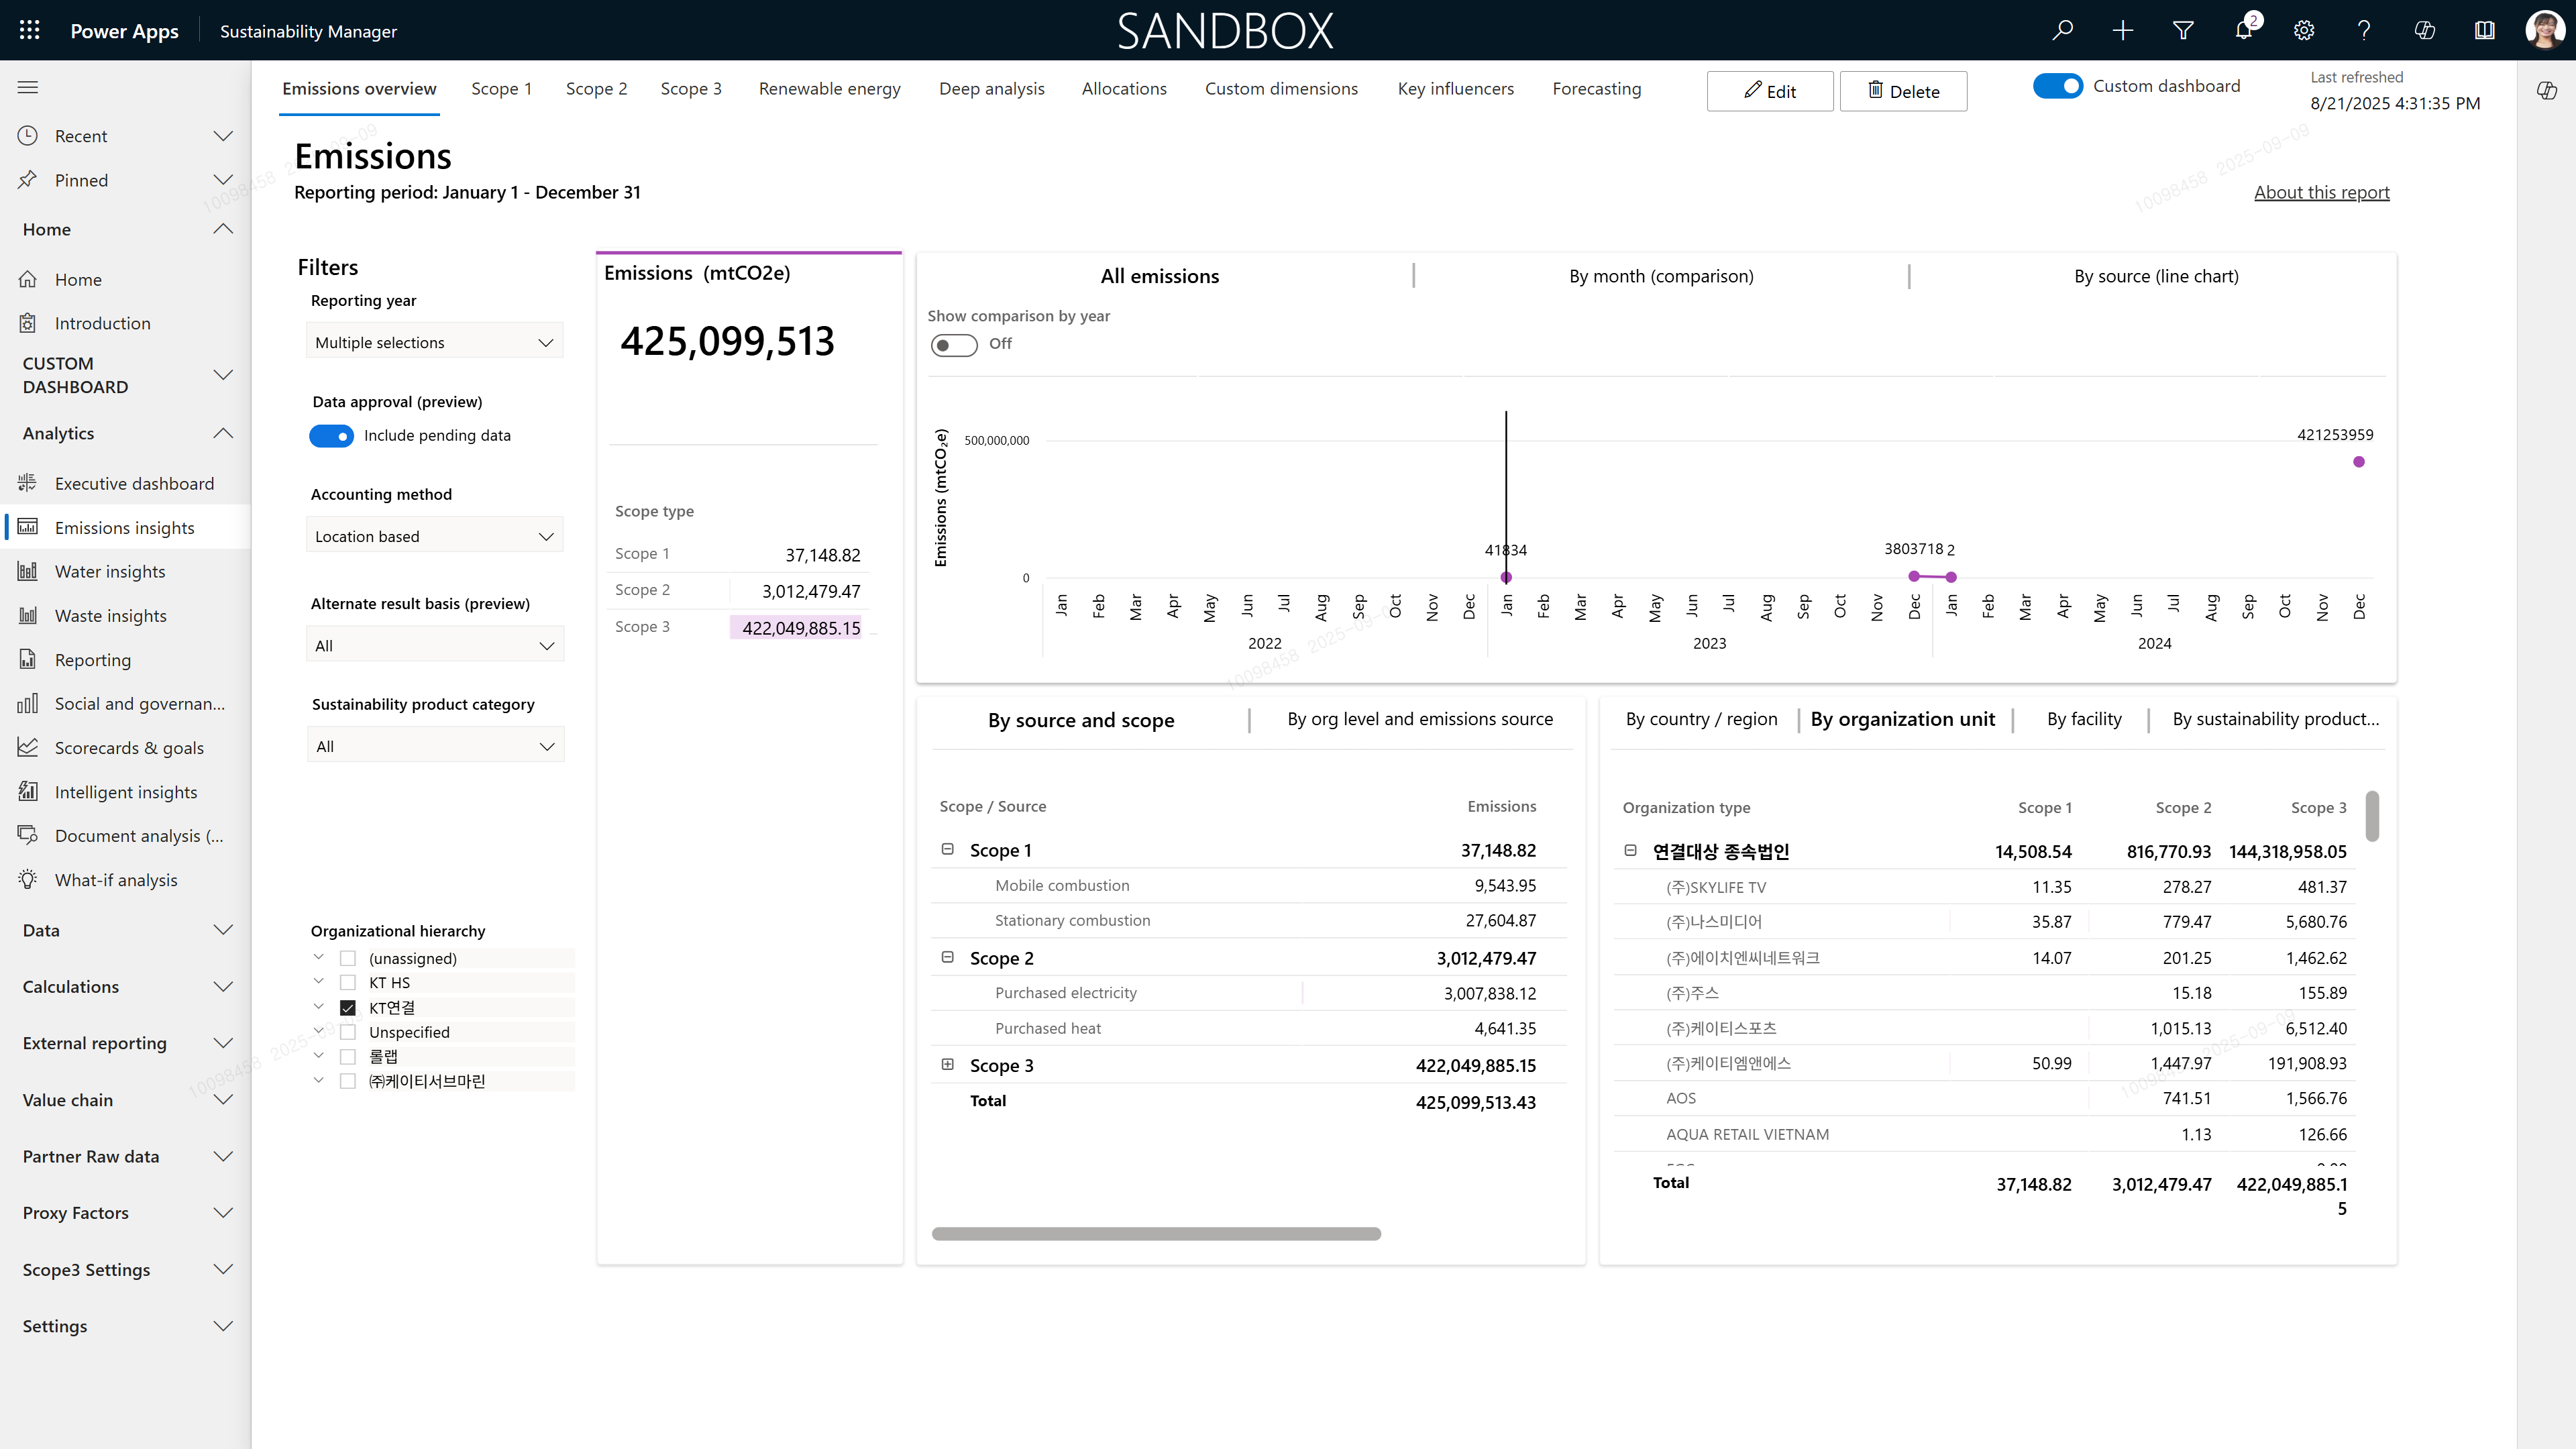Check the Unspecified hierarchy checkbox
2576x1449 pixels.
348,1032
